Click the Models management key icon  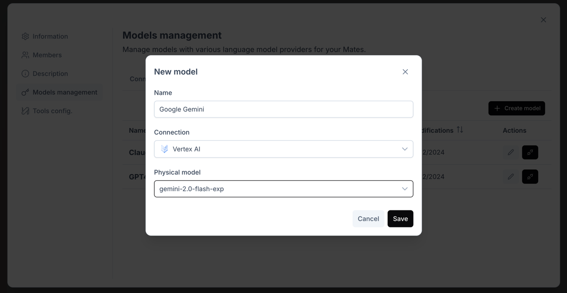point(25,92)
